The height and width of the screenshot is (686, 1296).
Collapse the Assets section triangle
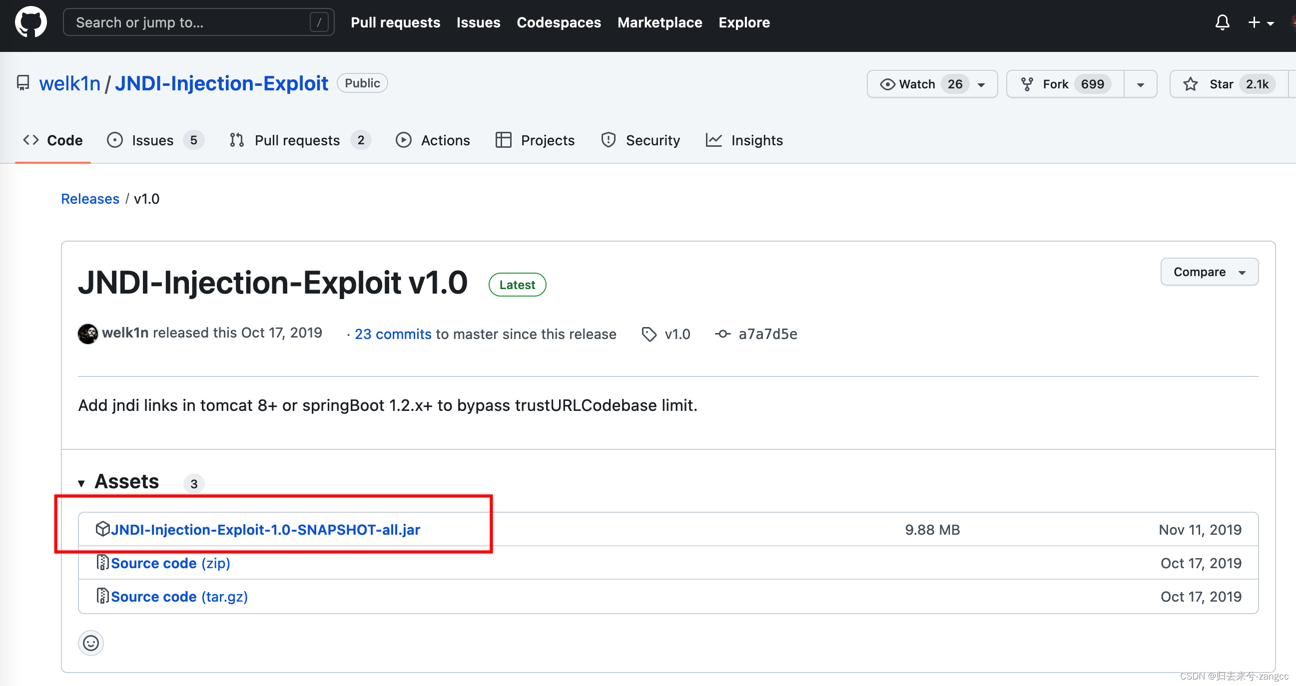pyautogui.click(x=81, y=484)
